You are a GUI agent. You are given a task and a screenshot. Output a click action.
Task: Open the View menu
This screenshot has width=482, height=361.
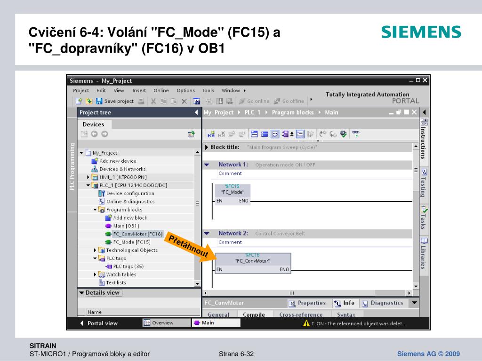point(119,91)
